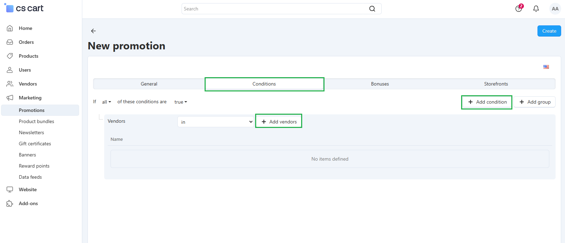Switch to the General tab
The width and height of the screenshot is (565, 243).
pos(149,84)
